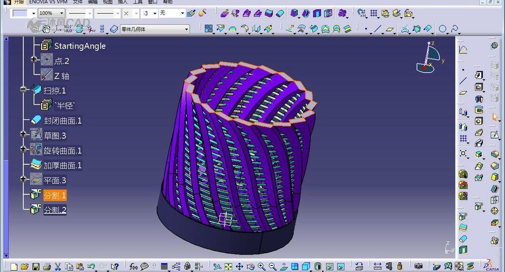The width and height of the screenshot is (505, 272).
Task: Expand the 旋转曲面.1 tree node
Action: click(23, 149)
